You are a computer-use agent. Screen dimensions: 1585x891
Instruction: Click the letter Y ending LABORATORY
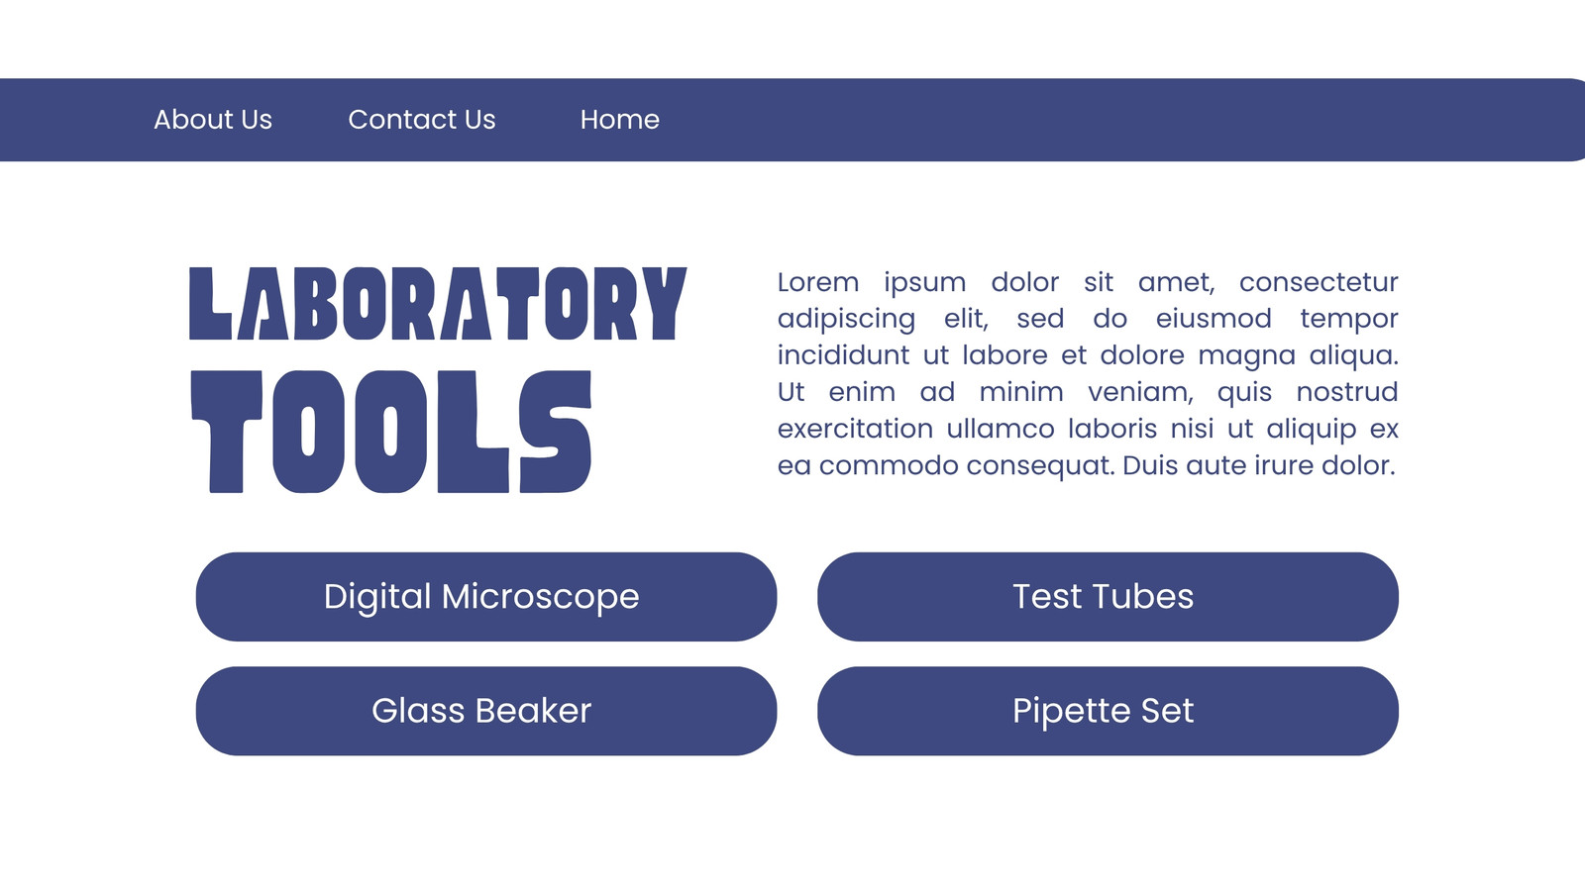coord(664,303)
